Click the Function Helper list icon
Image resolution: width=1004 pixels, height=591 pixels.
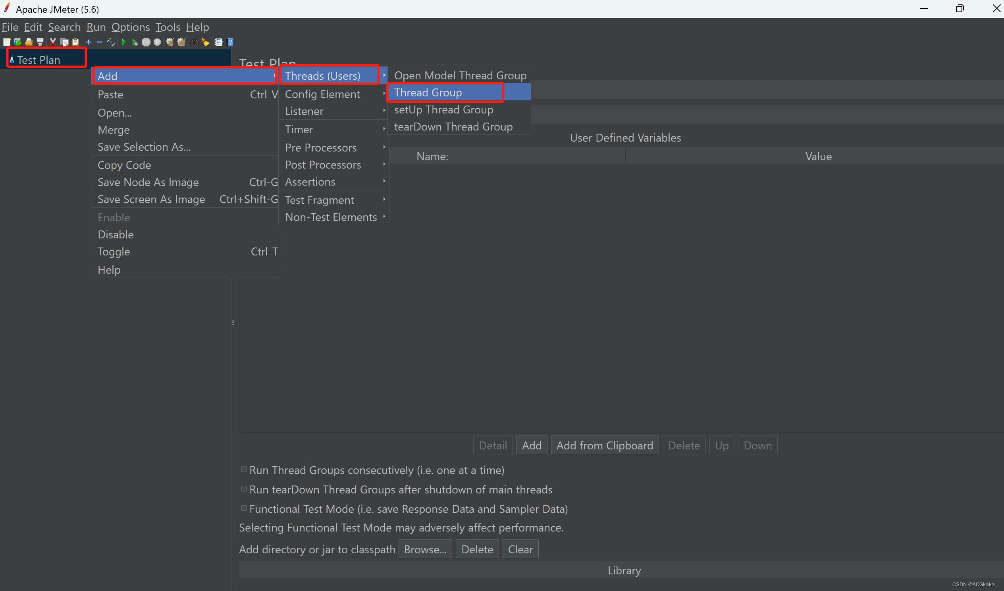pyautogui.click(x=218, y=42)
